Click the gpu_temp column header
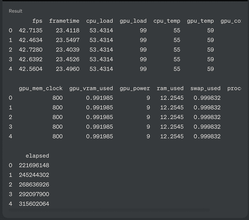This screenshot has width=249, height=220. point(200,21)
